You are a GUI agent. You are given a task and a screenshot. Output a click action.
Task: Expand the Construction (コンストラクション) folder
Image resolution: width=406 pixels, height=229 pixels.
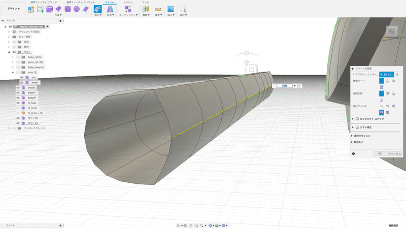point(9,128)
